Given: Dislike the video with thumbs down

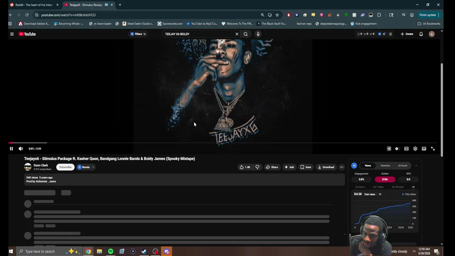Looking at the screenshot, I should coord(257,167).
